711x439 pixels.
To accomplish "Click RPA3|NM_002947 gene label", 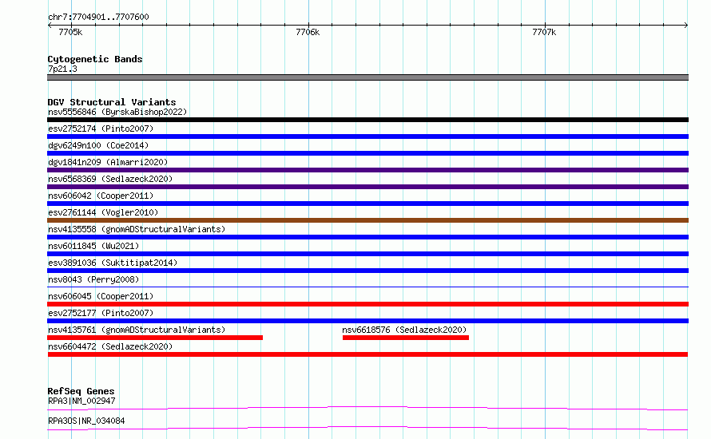I will pyautogui.click(x=81, y=401).
